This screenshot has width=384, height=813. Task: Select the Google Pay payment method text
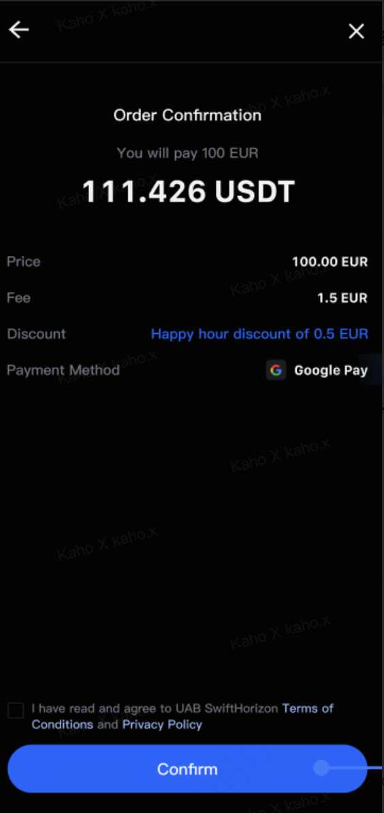pyautogui.click(x=331, y=370)
